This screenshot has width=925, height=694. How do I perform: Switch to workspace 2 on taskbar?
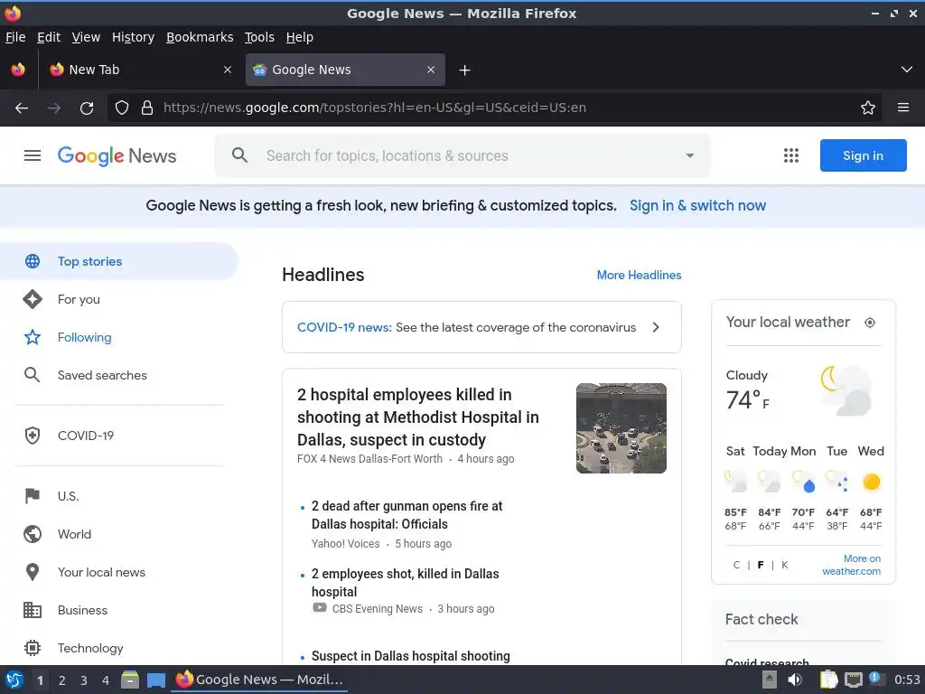62,680
